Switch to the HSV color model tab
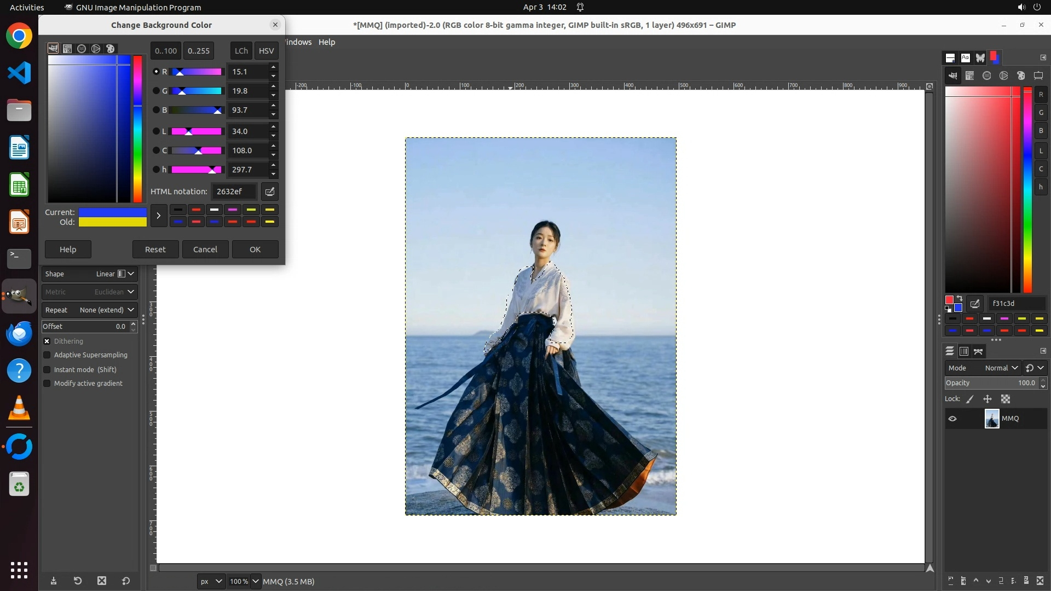This screenshot has width=1051, height=591. pyautogui.click(x=266, y=50)
